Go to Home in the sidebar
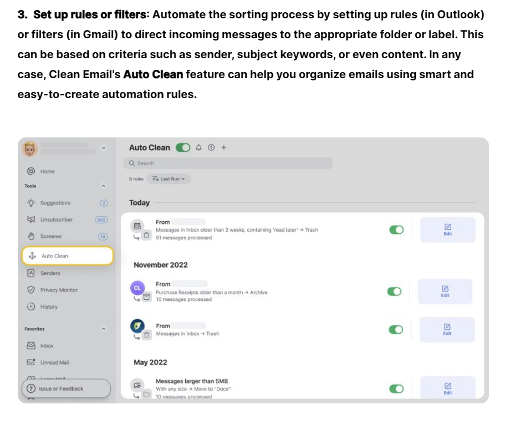The height and width of the screenshot is (435, 520). pos(48,171)
